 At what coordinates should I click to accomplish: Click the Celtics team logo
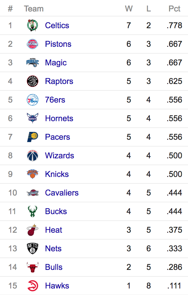click(33, 25)
